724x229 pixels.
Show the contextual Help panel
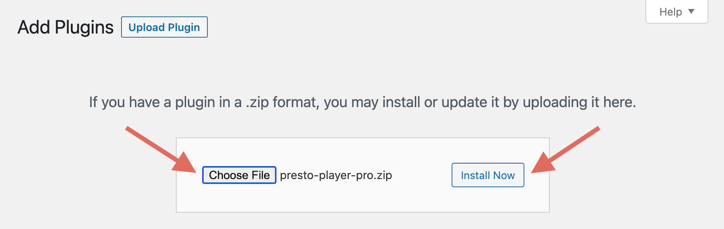[x=676, y=12]
